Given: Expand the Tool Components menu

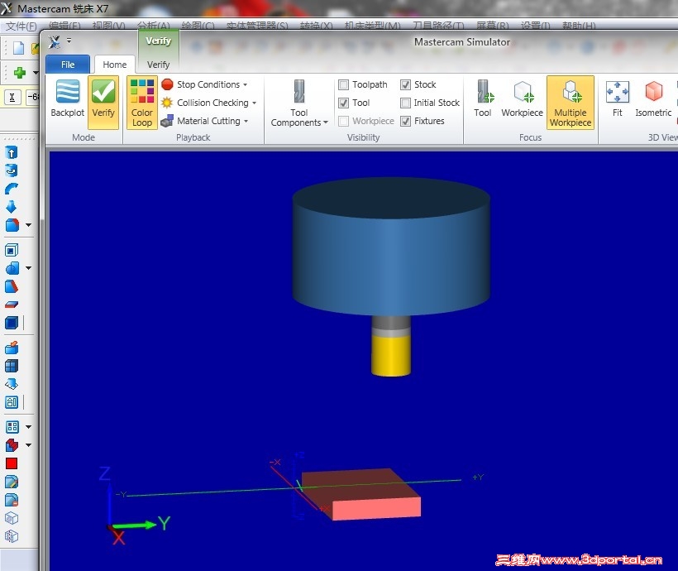Looking at the screenshot, I should pos(299,103).
